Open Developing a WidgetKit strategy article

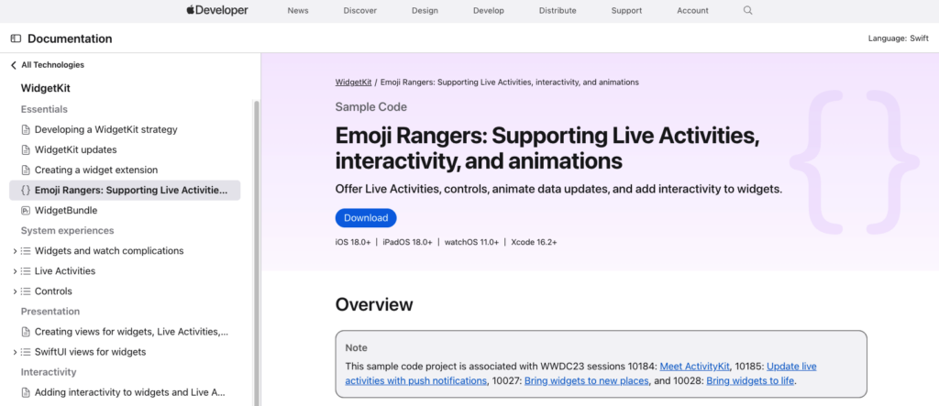pos(105,129)
